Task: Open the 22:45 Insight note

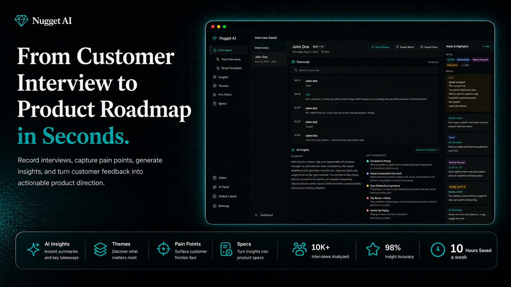Action: 468,214
